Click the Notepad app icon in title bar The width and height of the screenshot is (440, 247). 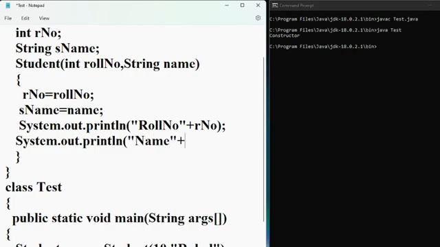pos(8,5)
